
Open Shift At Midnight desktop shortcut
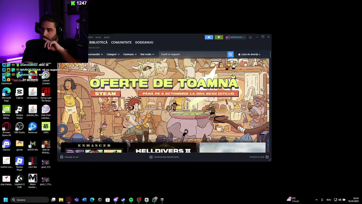(46, 147)
